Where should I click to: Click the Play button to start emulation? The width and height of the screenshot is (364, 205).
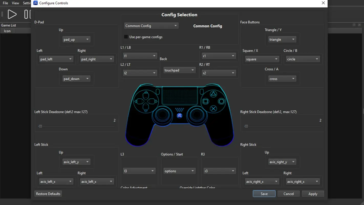click(12, 14)
